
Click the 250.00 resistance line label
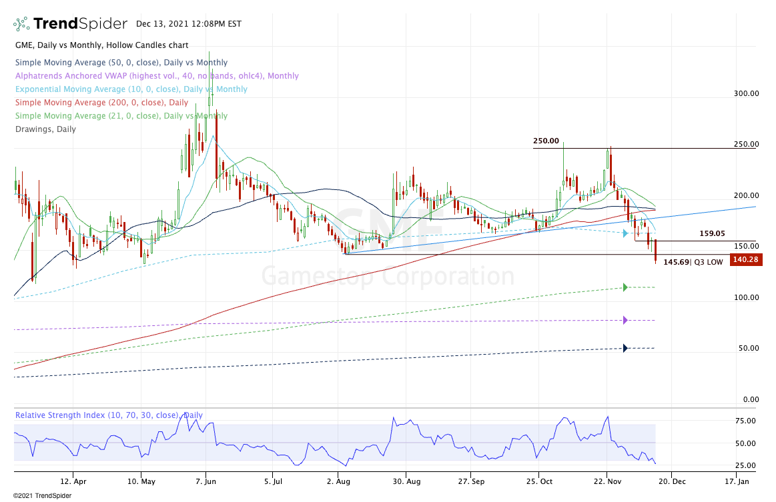click(x=546, y=141)
